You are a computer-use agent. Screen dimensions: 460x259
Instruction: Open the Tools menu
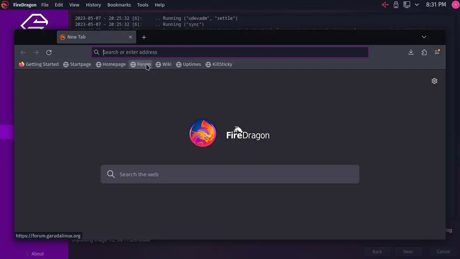click(143, 5)
